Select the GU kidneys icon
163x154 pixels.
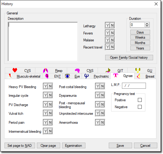[x=138, y=70]
